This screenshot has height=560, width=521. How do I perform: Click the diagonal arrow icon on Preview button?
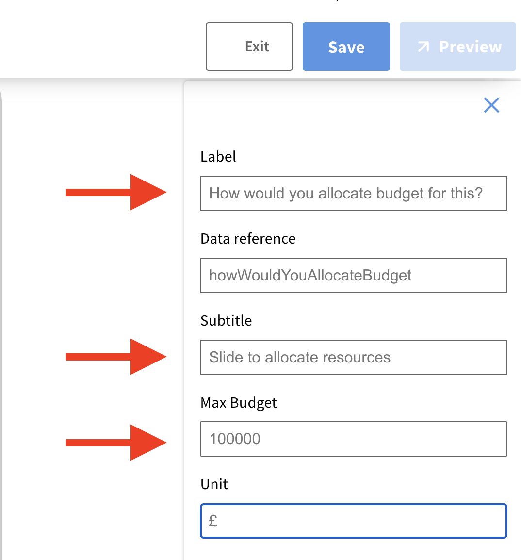[x=424, y=47]
